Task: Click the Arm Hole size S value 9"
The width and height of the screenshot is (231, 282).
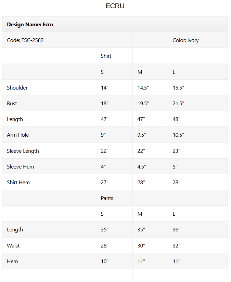Action: point(103,135)
